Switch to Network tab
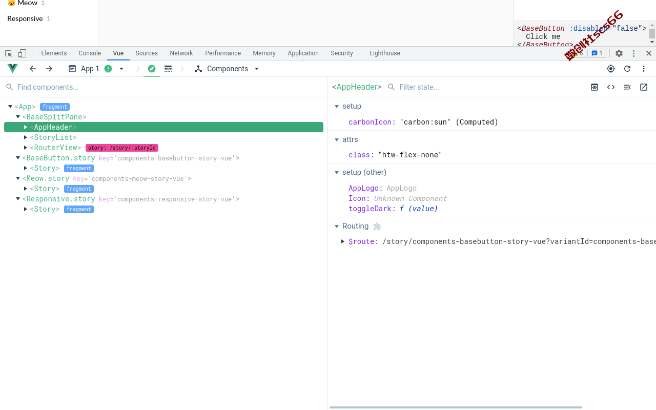This screenshot has height=410, width=656. (181, 53)
